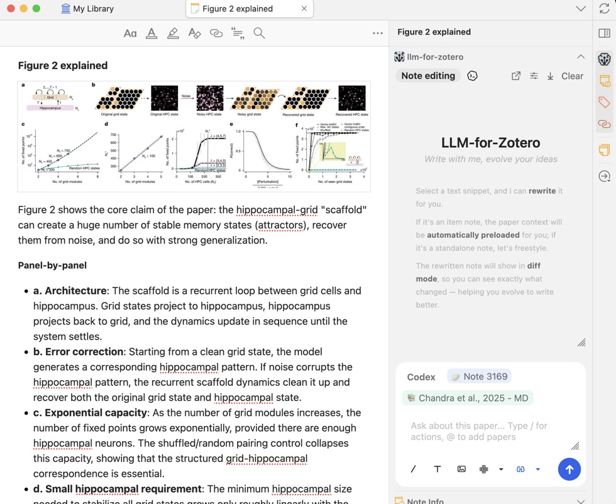This screenshot has width=616, height=504.
Task: Insert a citation with the quote icon
Action: [238, 33]
